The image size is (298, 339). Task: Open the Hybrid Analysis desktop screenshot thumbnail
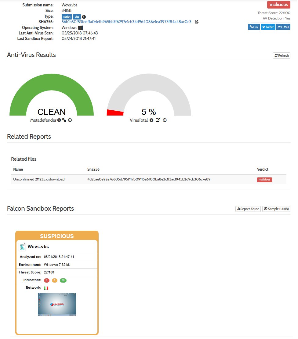point(57,305)
